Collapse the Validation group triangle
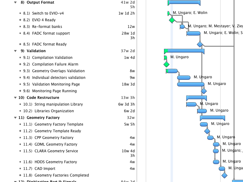The width and height of the screenshot is (243, 182). point(15,51)
